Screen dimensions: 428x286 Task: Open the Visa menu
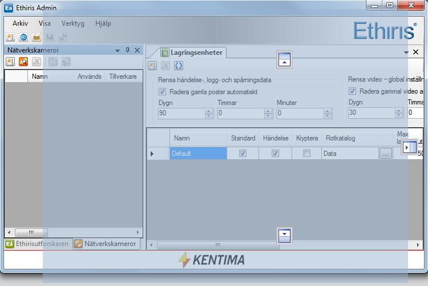point(45,23)
